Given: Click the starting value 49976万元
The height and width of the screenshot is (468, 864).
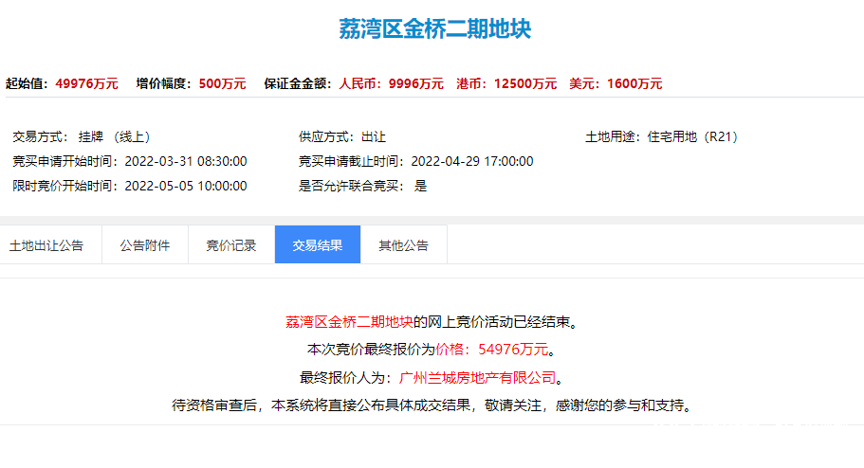Looking at the screenshot, I should click(86, 83).
